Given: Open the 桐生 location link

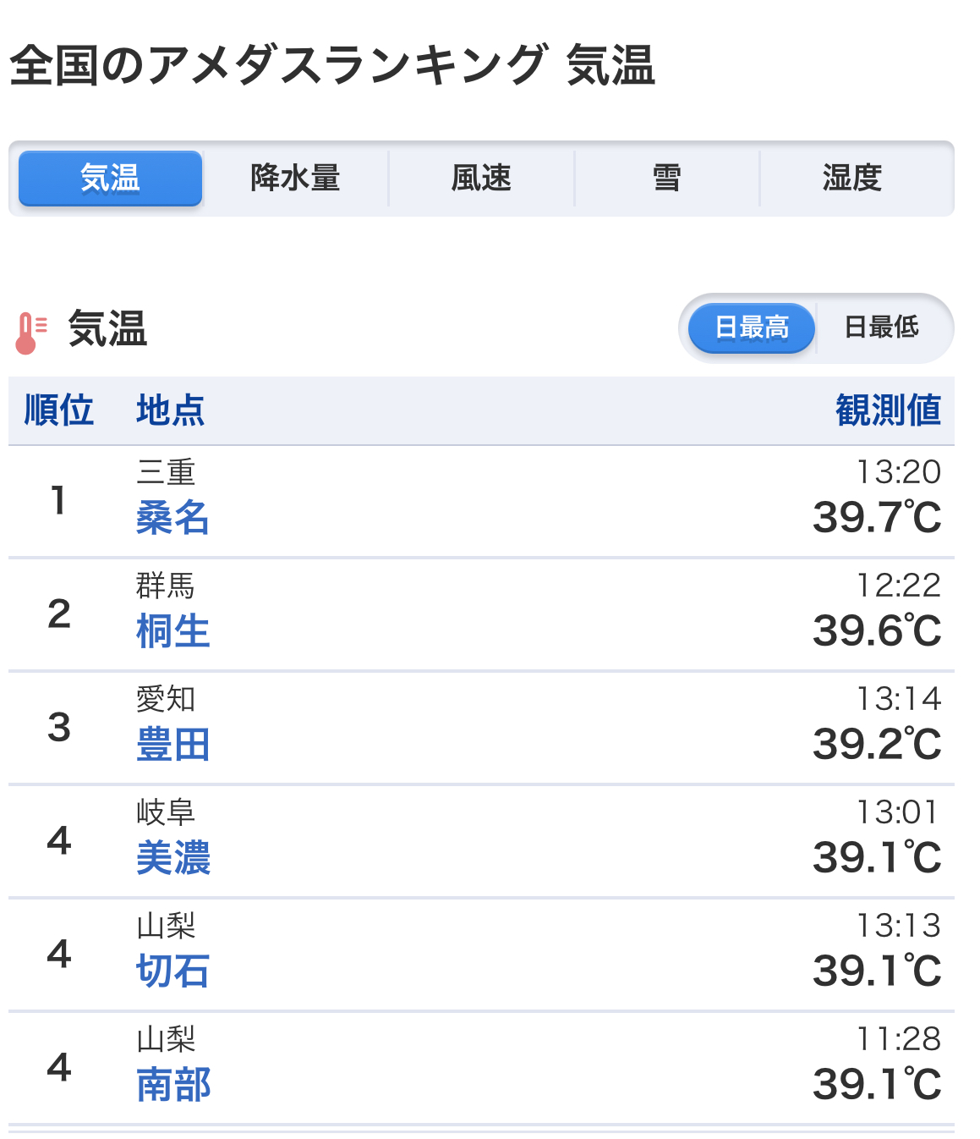Looking at the screenshot, I should (172, 631).
